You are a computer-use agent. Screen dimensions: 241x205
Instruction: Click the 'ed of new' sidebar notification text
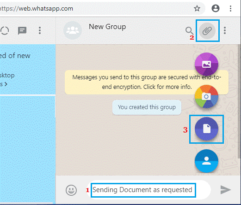(15, 56)
